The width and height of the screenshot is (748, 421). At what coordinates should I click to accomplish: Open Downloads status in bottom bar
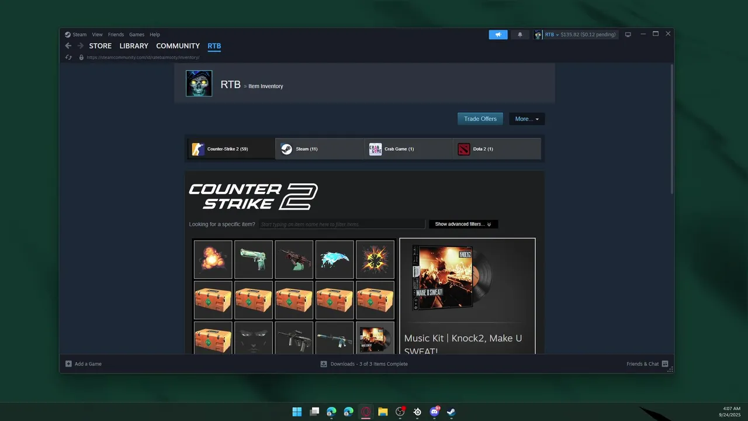(x=364, y=364)
